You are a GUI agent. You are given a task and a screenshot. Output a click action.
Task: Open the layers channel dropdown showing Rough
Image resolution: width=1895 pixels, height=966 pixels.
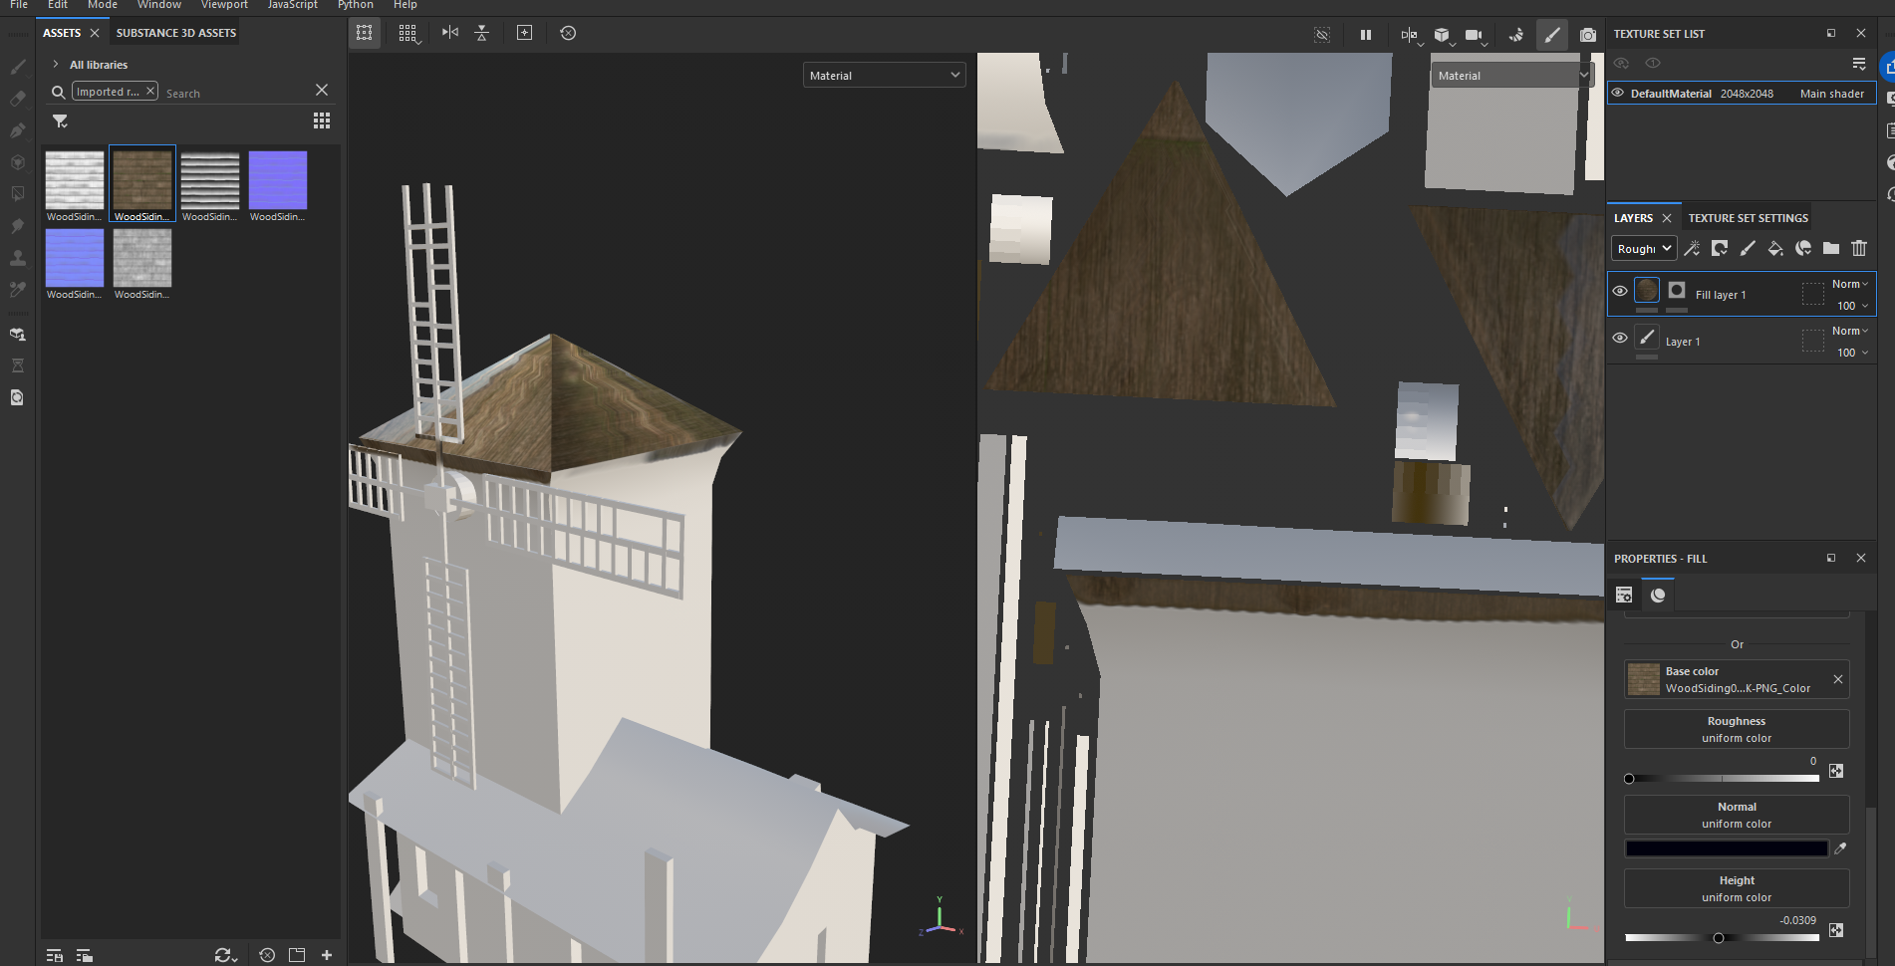[1643, 248]
